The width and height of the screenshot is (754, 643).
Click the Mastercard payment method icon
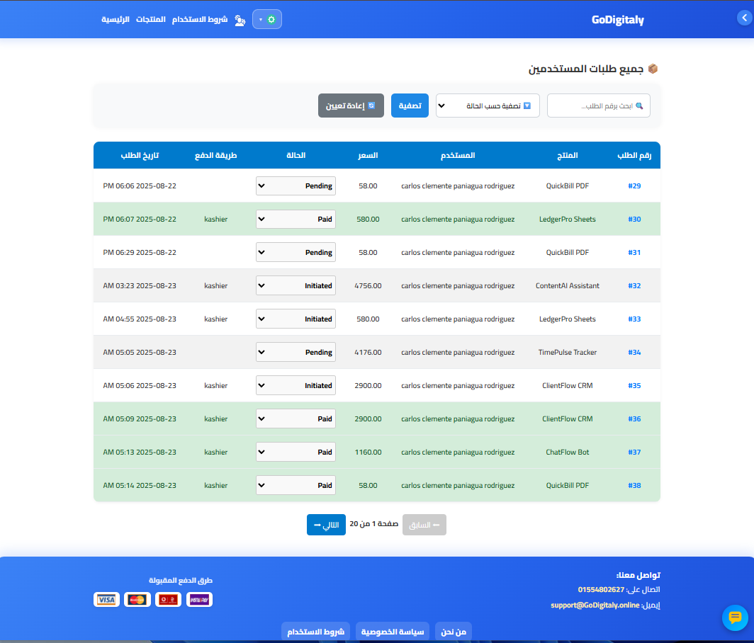point(137,599)
